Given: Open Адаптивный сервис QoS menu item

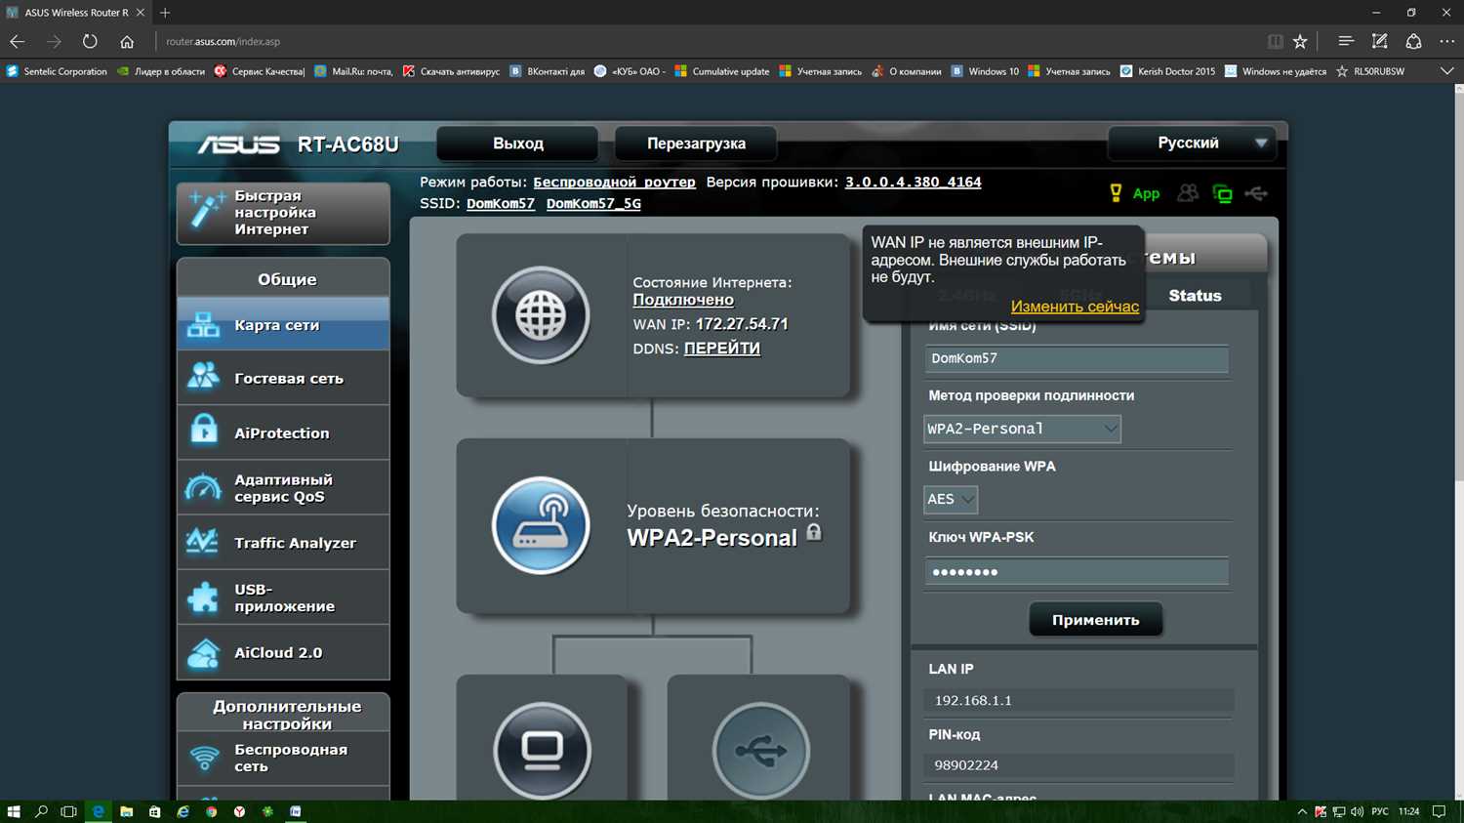Looking at the screenshot, I should (x=283, y=487).
